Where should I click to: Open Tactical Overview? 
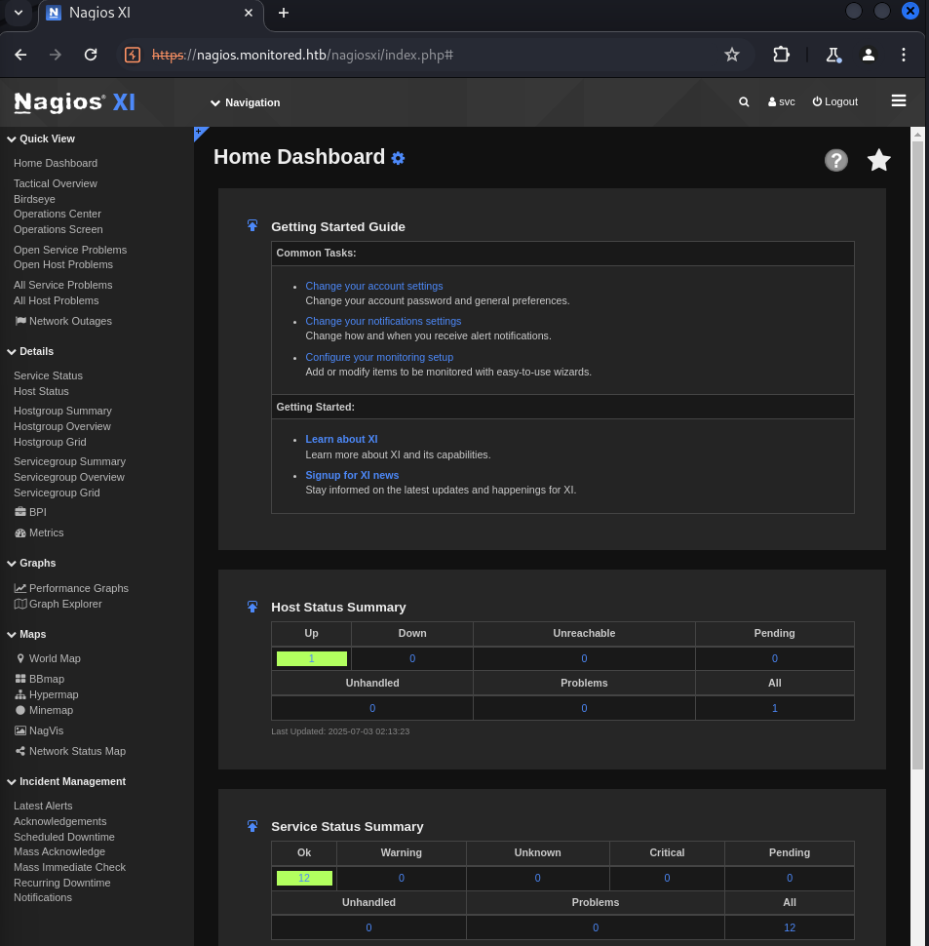point(56,183)
